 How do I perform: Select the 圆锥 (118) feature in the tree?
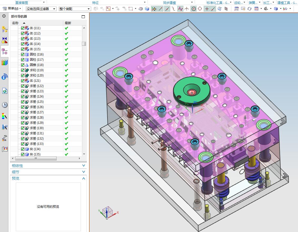pyautogui.click(x=37, y=65)
